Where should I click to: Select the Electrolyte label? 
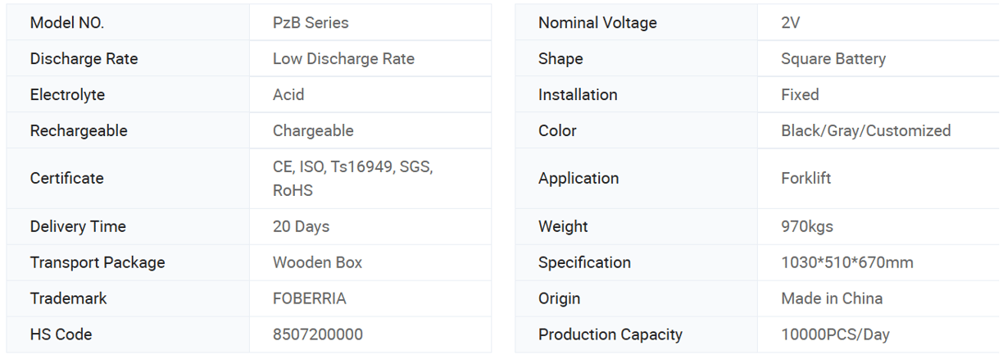click(67, 95)
